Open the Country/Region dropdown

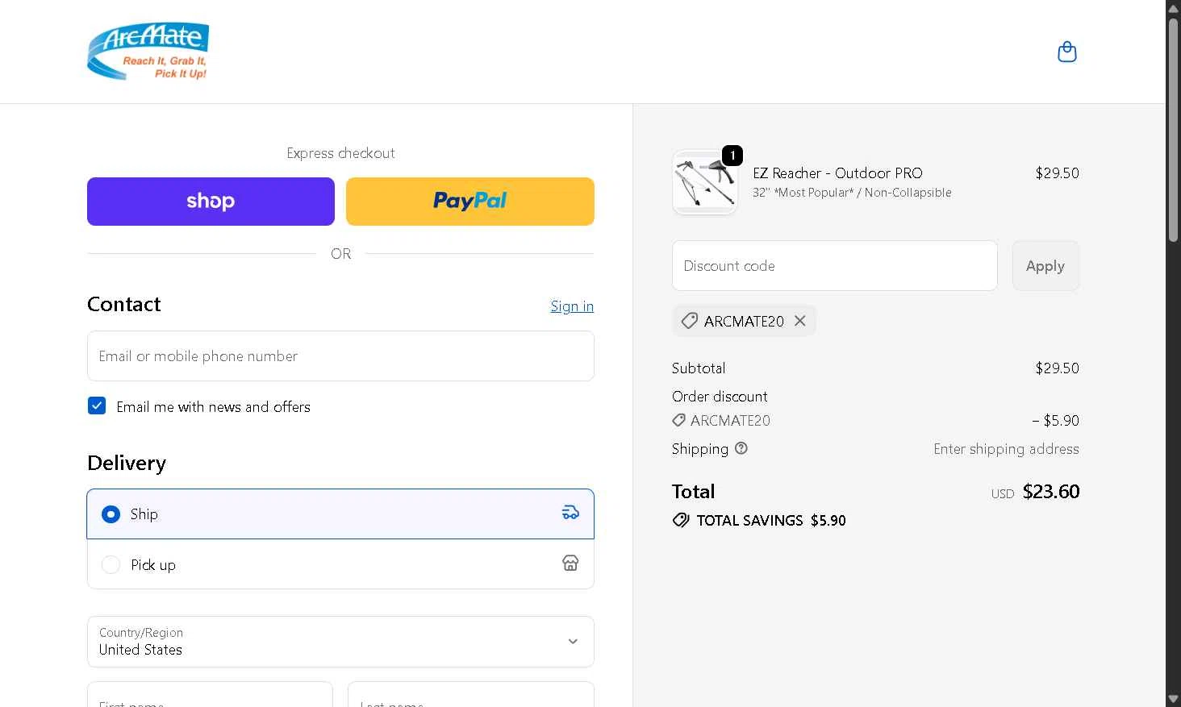pyautogui.click(x=340, y=642)
